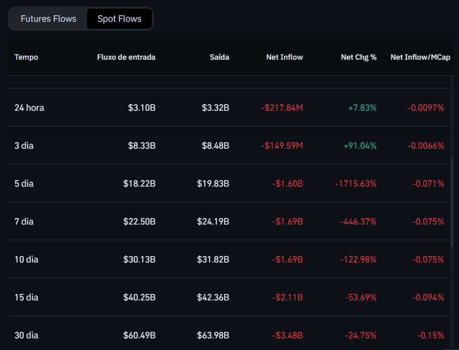The height and width of the screenshot is (350, 459).
Task: Click the 30 dia row label
Action: 26,335
